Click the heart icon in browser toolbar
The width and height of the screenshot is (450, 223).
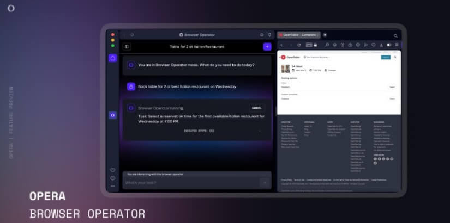coord(374,45)
